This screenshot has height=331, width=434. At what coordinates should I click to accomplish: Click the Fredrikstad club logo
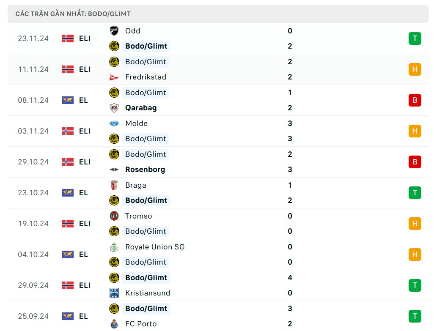(x=114, y=77)
